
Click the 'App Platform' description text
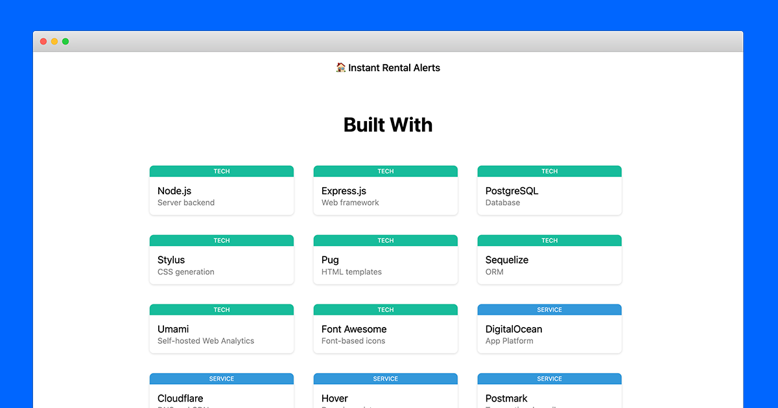[510, 341]
